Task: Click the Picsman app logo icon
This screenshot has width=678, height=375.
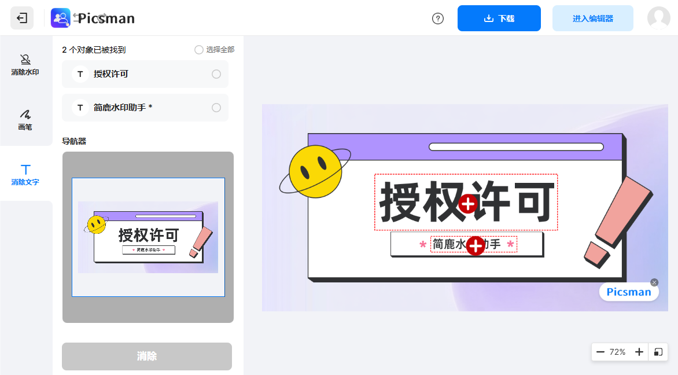Action: click(60, 17)
